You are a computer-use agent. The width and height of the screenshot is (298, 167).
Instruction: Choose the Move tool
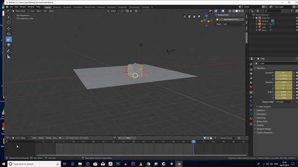(9, 28)
